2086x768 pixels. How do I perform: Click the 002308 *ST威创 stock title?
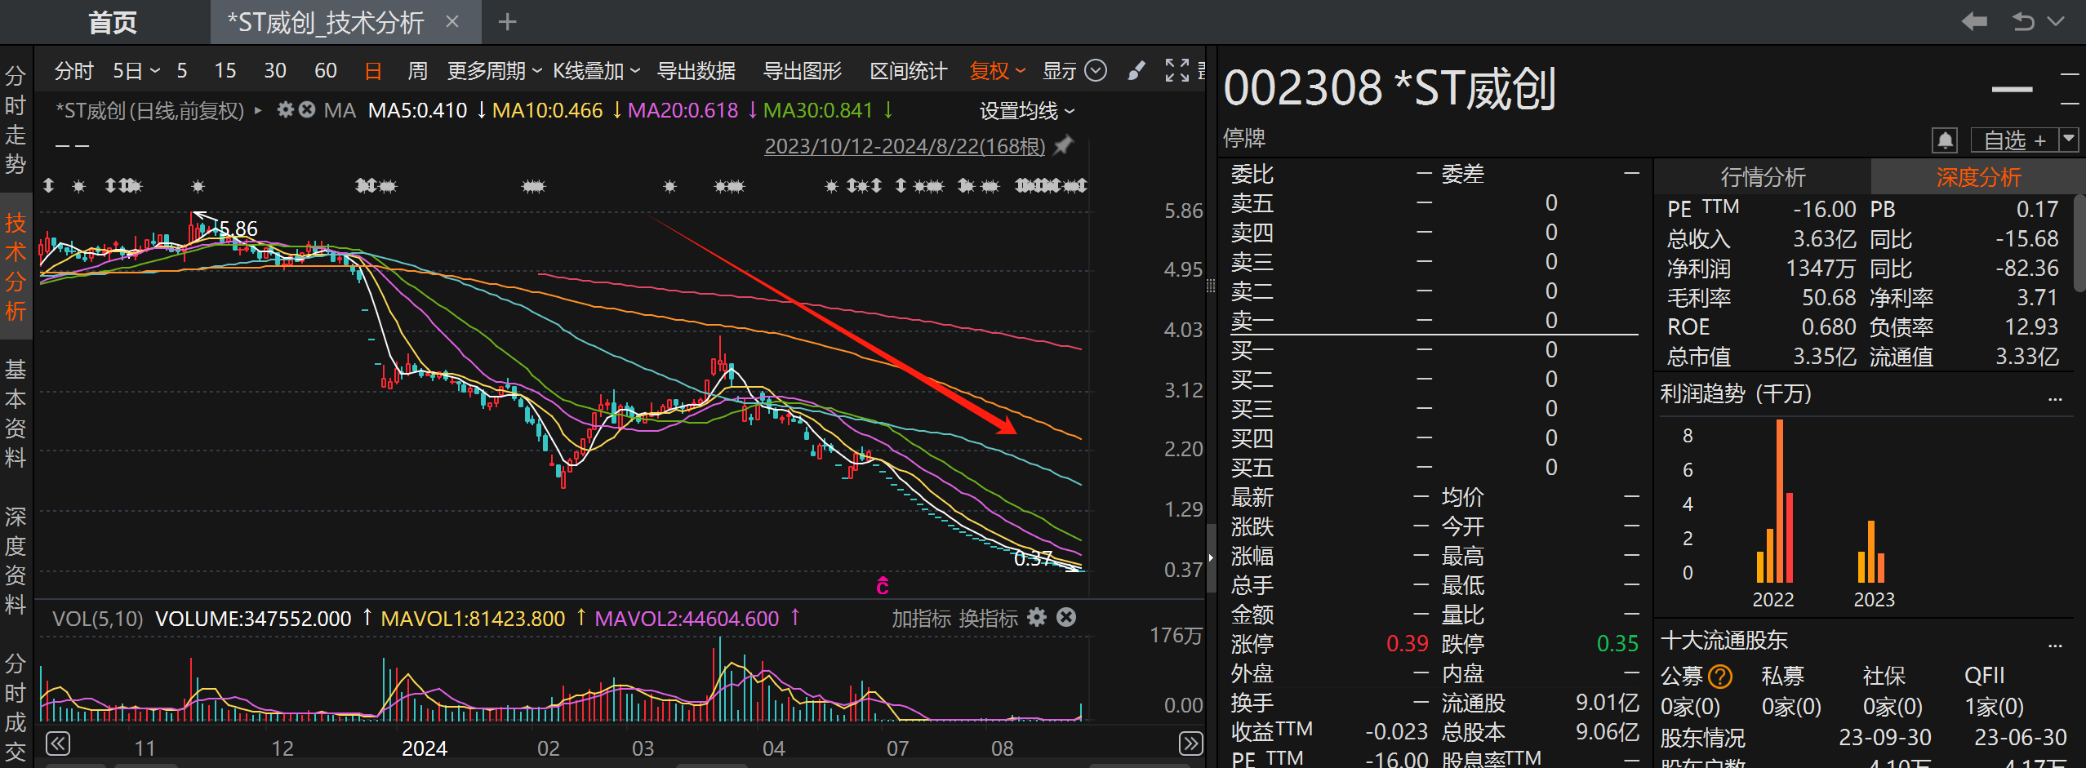pos(1389,88)
